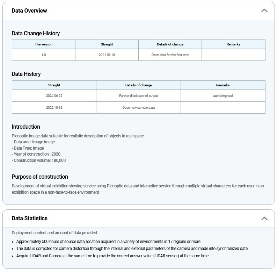
Task: Select 'Open data for the first time' cell
Action: tap(170, 55)
